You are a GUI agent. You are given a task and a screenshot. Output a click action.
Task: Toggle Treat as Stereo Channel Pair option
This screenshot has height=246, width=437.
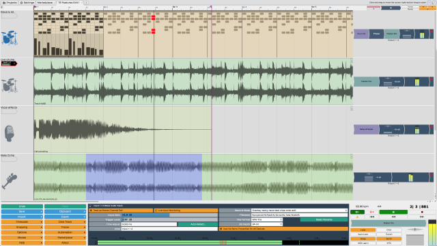[121, 210]
